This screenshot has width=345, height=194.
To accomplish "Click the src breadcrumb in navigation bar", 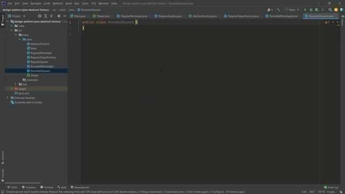I will 54,10.
